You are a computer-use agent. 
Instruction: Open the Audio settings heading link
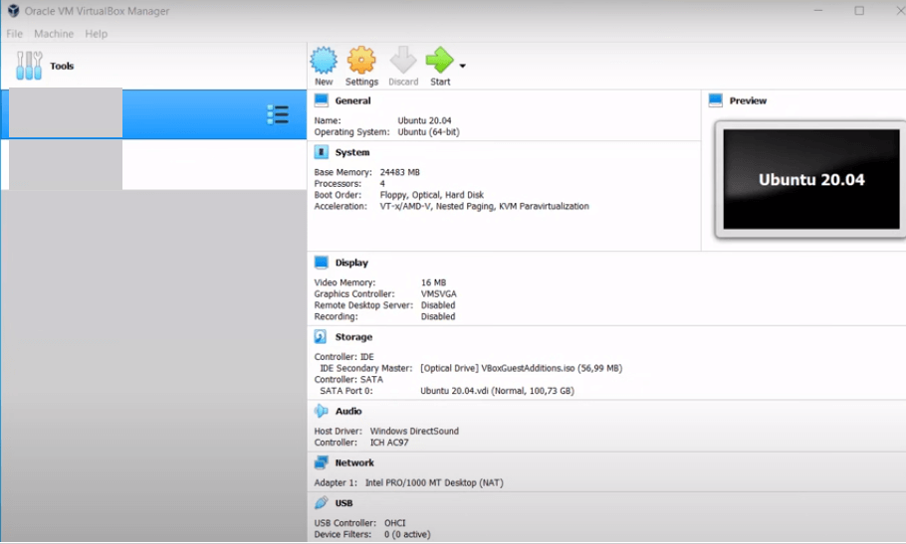click(348, 411)
